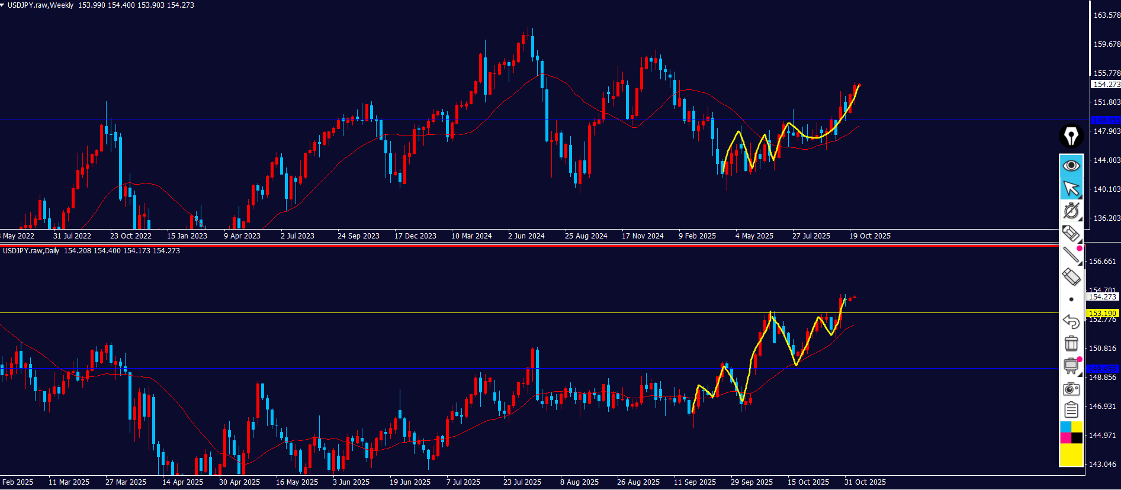Toggle the eye visibility of drawings
This screenshot has width=1121, height=490.
pyautogui.click(x=1071, y=166)
